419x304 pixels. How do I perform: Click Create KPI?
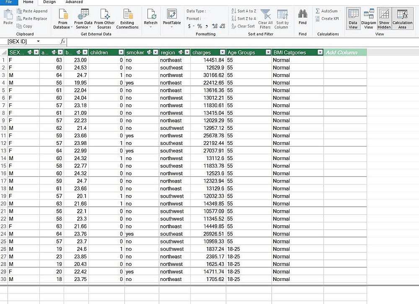pyautogui.click(x=327, y=18)
